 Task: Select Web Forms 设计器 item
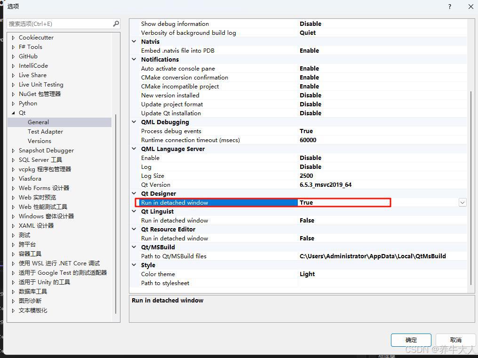44,188
